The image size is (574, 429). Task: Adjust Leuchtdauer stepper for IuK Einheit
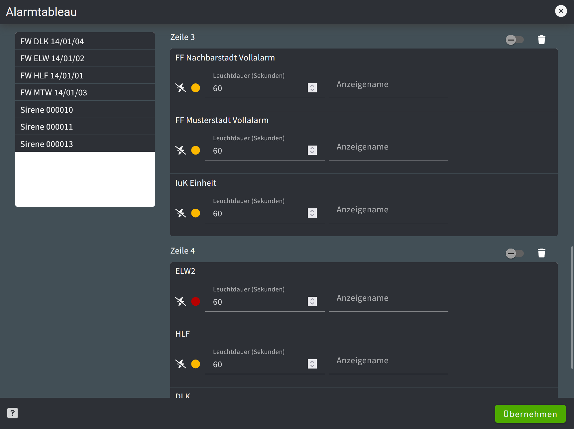point(312,213)
